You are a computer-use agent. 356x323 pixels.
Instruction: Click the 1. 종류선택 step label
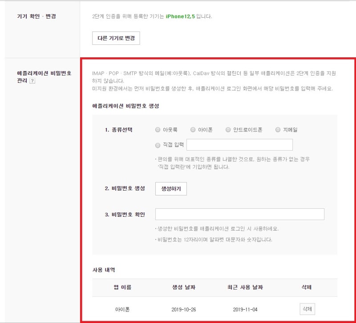(x=118, y=130)
